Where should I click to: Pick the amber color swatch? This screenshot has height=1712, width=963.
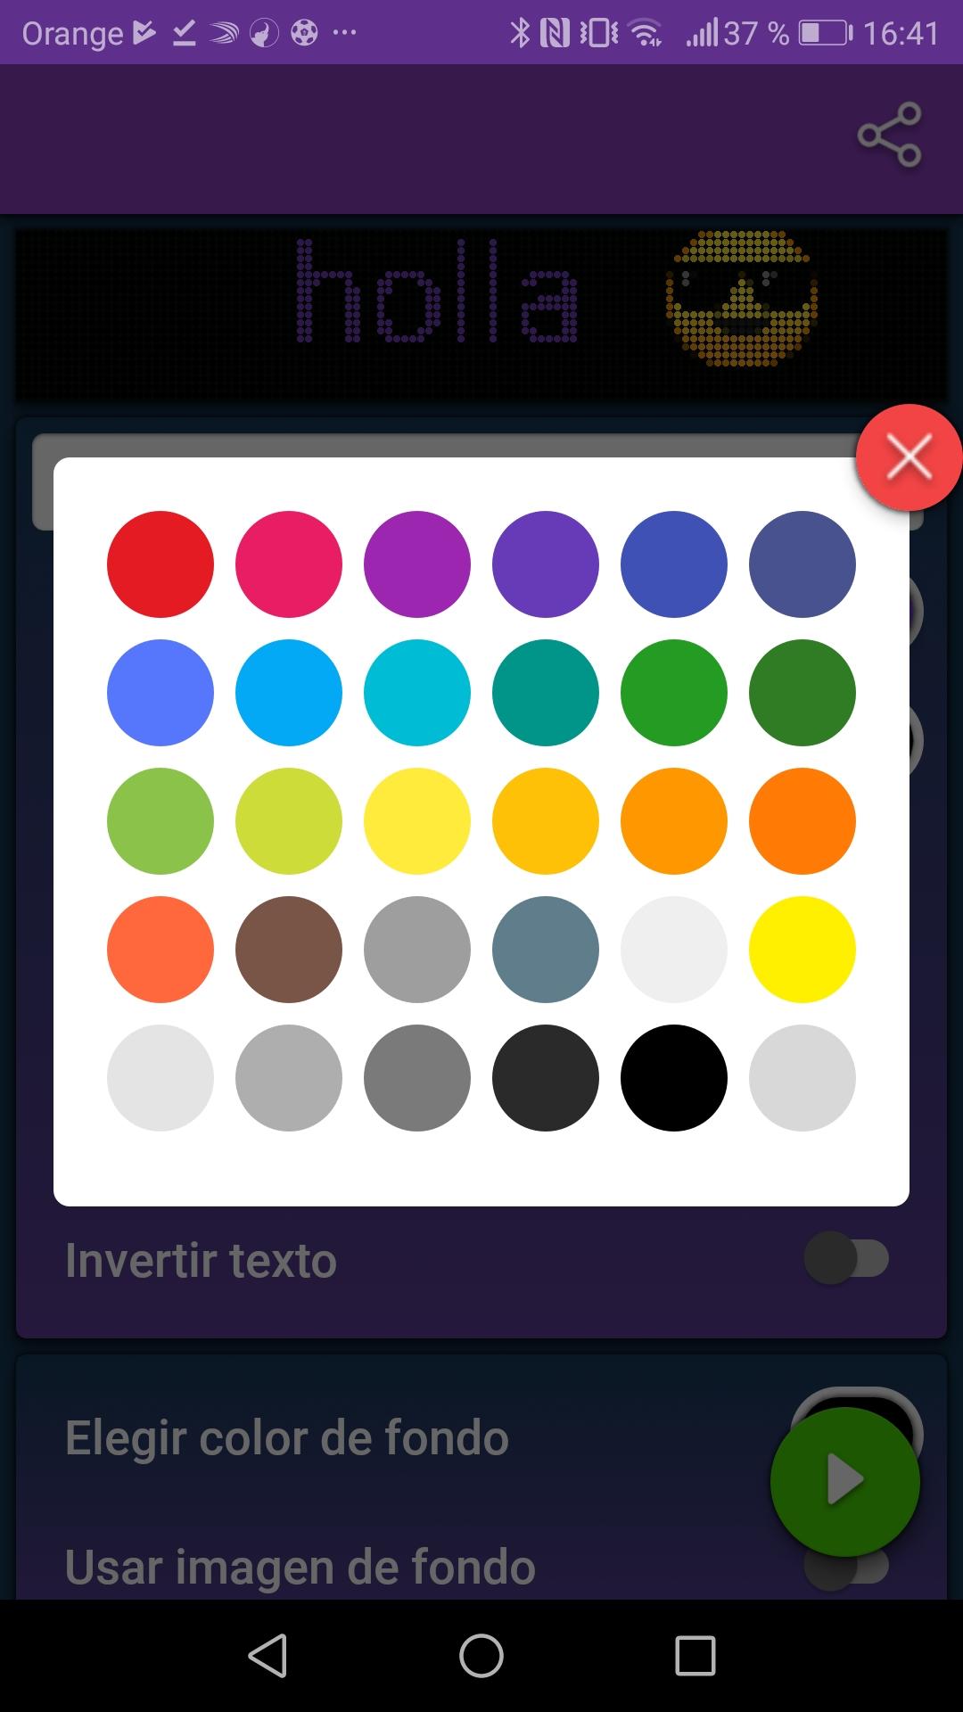[546, 821]
